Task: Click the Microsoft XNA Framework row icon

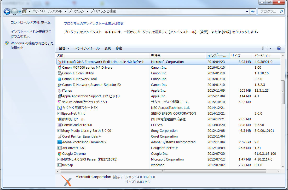Action: (x=60, y=62)
